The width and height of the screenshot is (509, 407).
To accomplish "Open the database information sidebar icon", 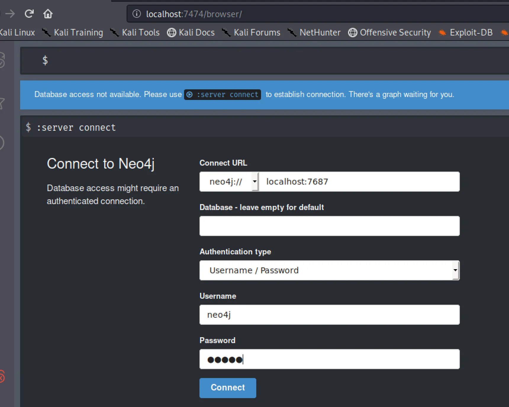I will tap(2, 60).
